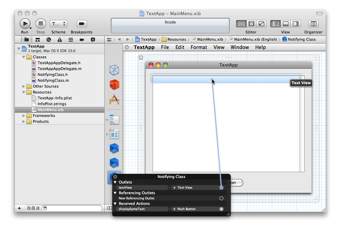Select the first blue cube object
Screen dimensions: 343x228
click(114, 149)
